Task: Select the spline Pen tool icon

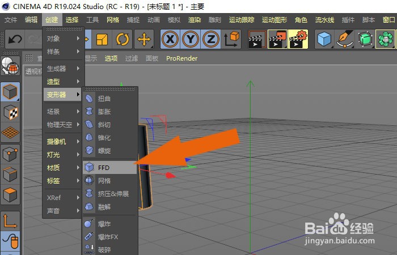Action: (x=345, y=39)
